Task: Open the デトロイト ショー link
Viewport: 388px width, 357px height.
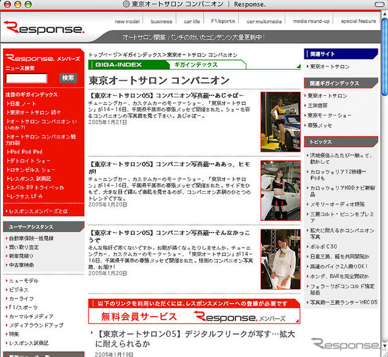Action: (x=28, y=161)
